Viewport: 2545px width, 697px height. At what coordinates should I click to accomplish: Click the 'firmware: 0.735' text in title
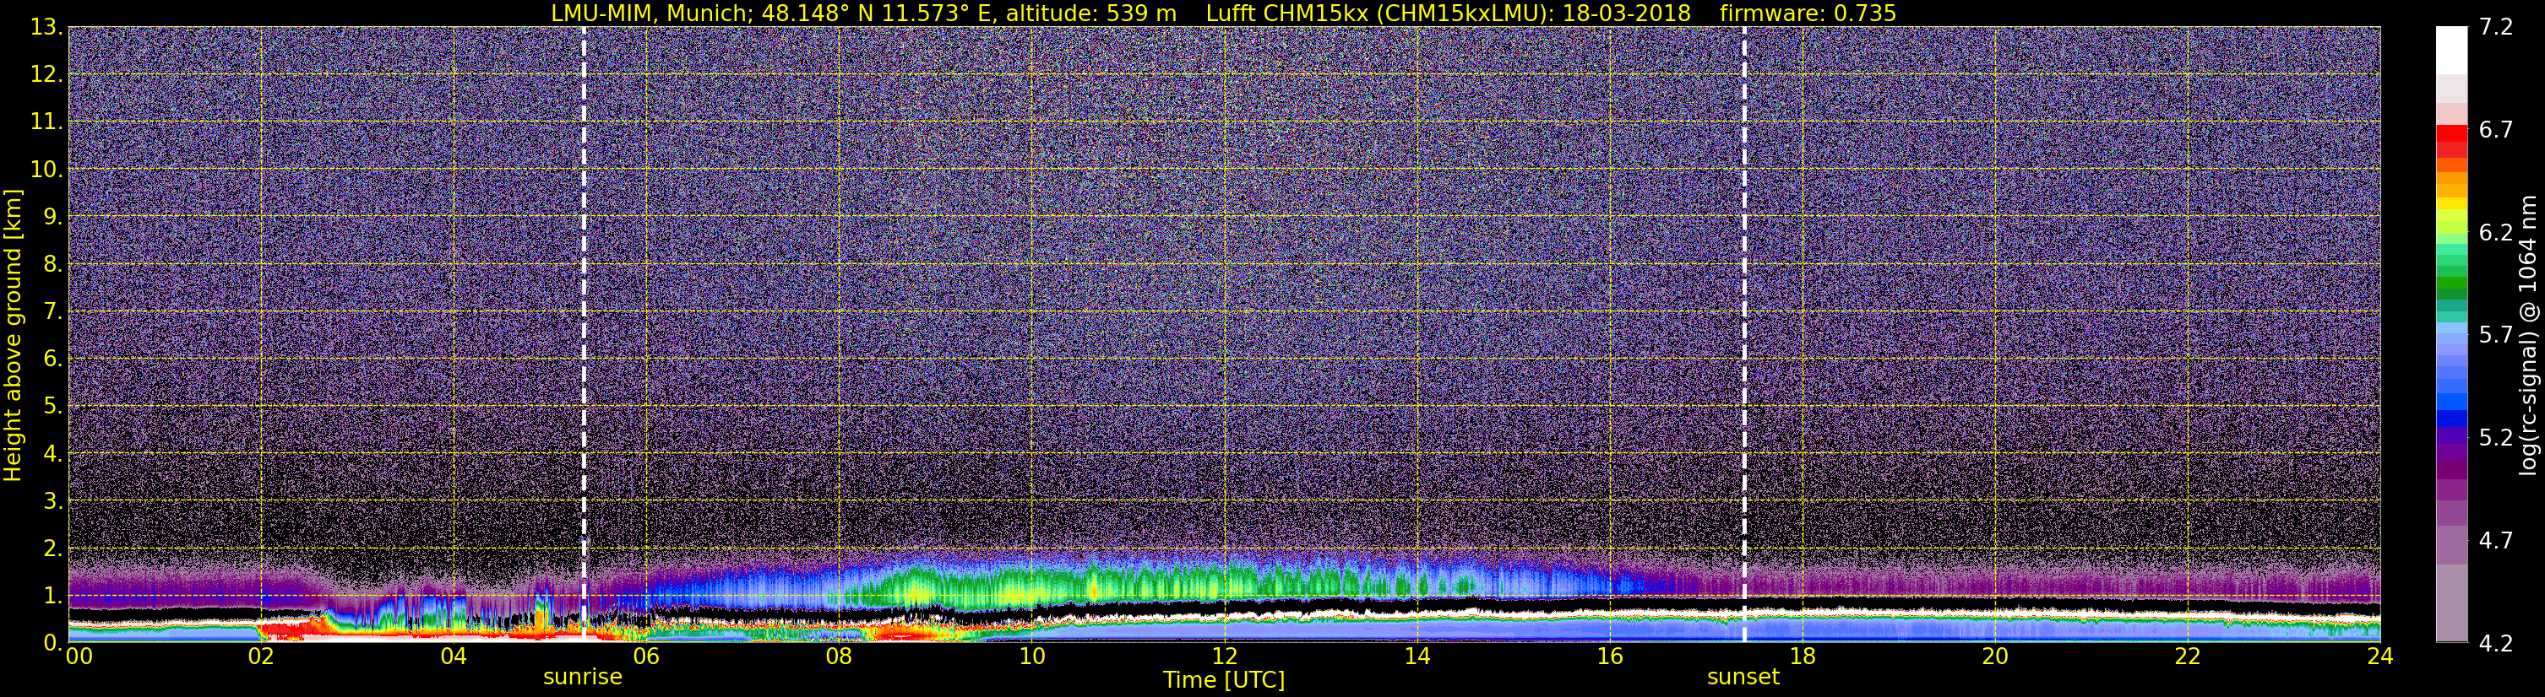click(1808, 13)
